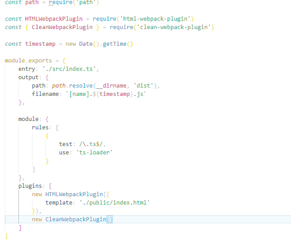Screen dimensions: 291x241
Task: Click the plugins property key
Action: 30,186
